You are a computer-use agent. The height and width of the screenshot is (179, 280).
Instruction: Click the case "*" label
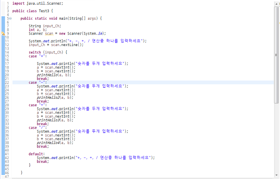click(38, 105)
